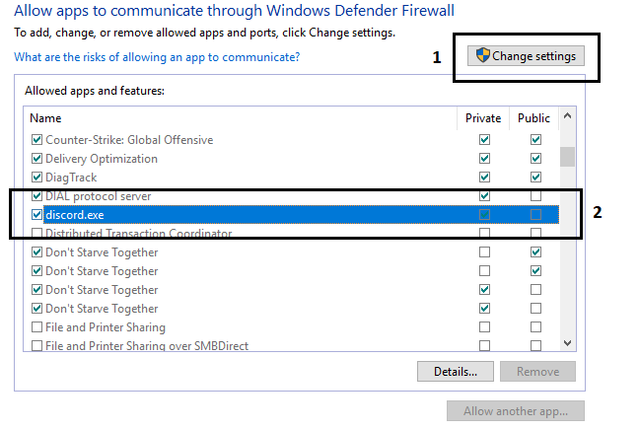Uncheck DIAL protocol server name checkbox
This screenshot has width=639, height=430.
point(36,195)
